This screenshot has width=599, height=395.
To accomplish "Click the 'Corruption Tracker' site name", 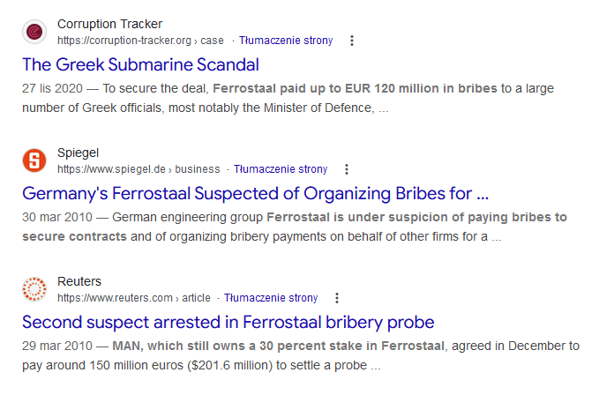I will pos(109,25).
